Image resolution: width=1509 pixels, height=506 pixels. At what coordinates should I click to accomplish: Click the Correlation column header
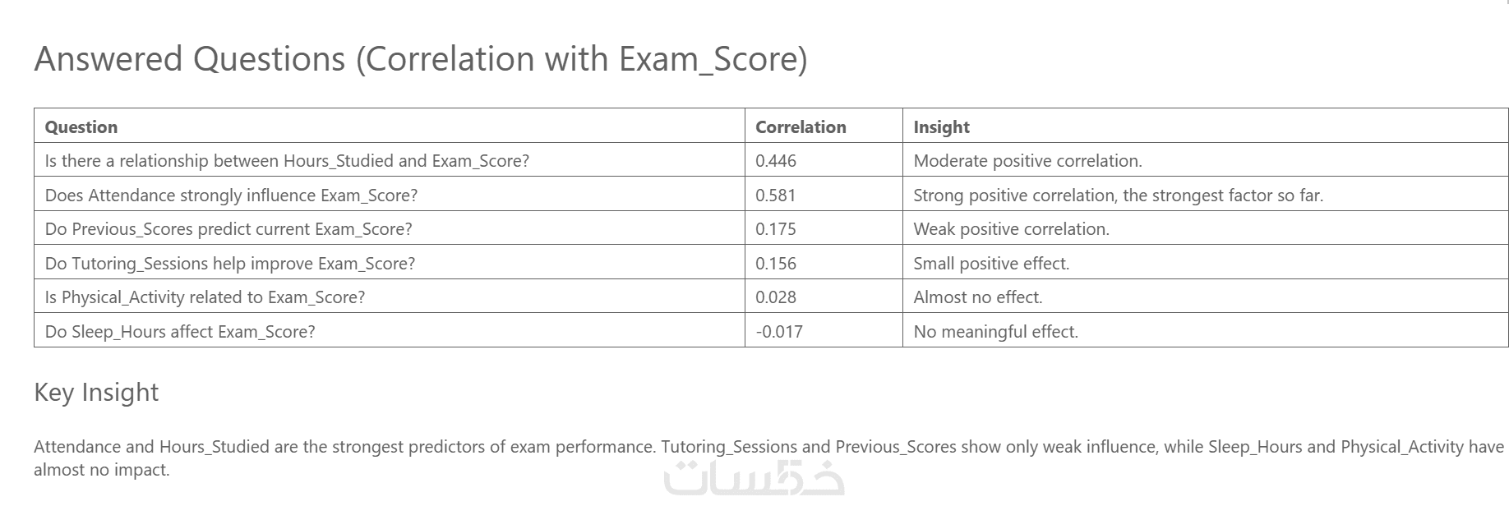[801, 127]
